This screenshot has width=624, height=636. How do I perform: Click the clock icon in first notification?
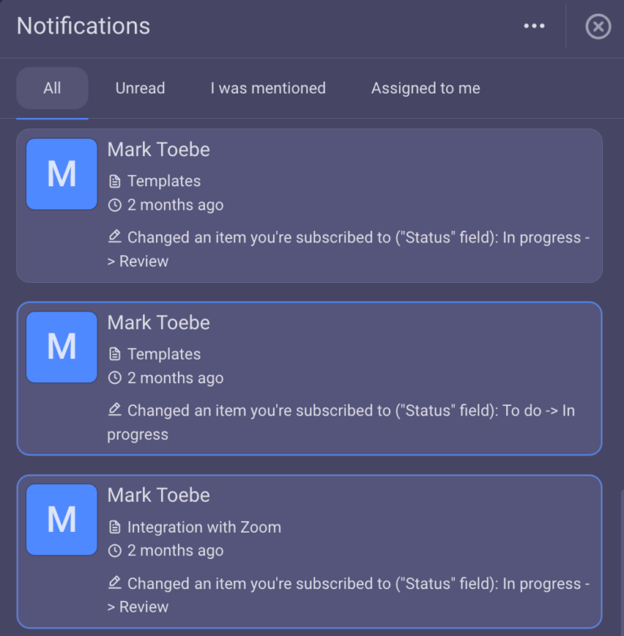(x=115, y=205)
